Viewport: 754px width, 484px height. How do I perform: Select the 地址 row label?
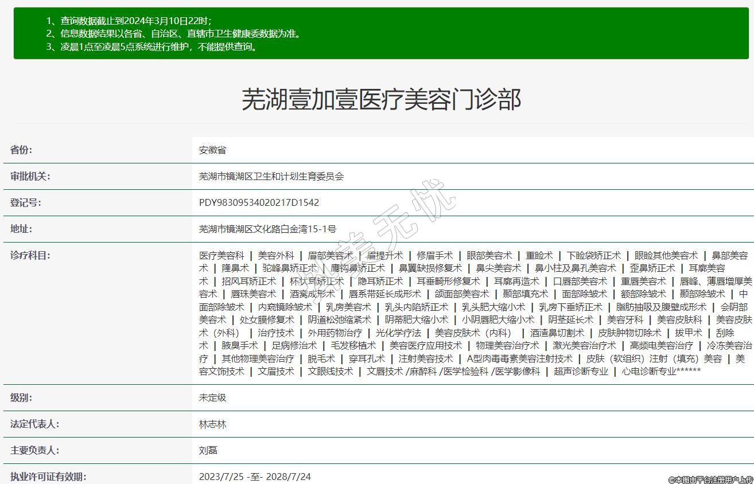pyautogui.click(x=21, y=229)
